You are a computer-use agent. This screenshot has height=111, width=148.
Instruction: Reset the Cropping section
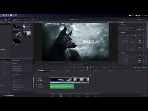pos(146,53)
